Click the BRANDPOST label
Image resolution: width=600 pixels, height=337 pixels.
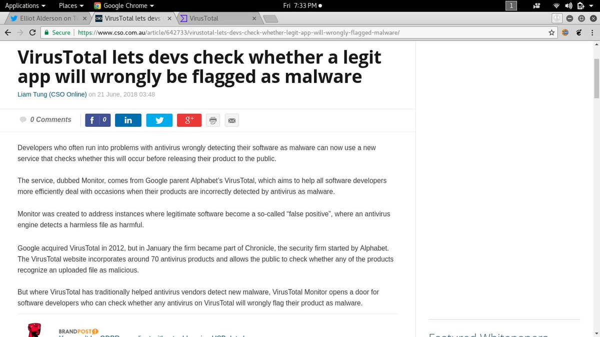point(78,331)
